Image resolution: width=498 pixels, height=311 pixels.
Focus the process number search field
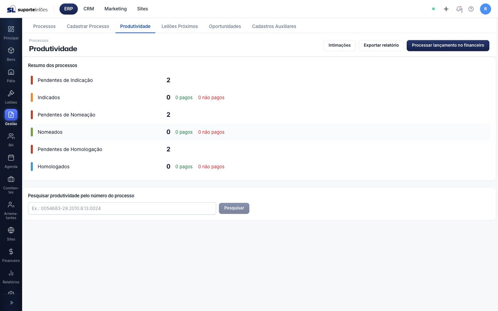(x=122, y=208)
